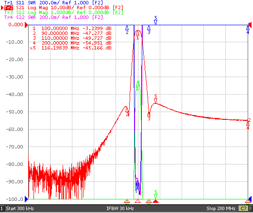Select the Tr1 S11 SWR trace label
The width and height of the screenshot is (253, 213).
(x=53, y=3)
